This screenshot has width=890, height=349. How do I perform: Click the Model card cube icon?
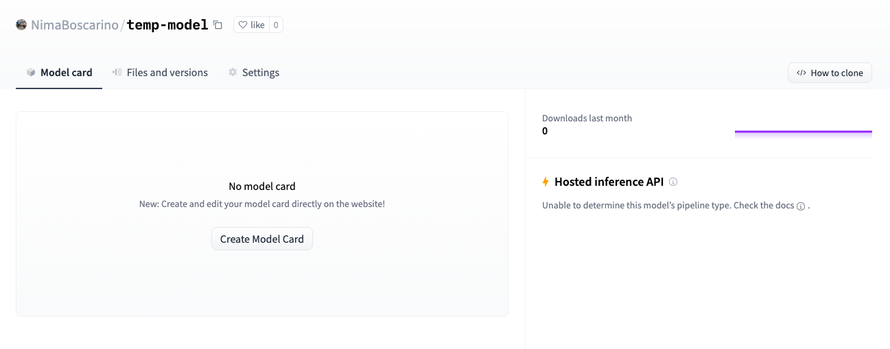[31, 73]
